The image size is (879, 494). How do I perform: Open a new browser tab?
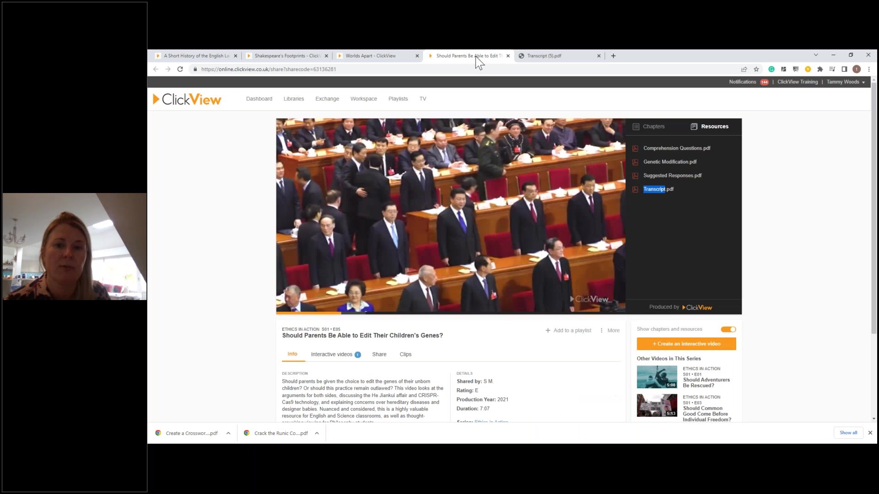613,56
